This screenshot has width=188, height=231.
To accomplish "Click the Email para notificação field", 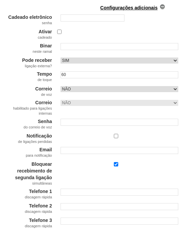I will pyautogui.click(x=119, y=150).
